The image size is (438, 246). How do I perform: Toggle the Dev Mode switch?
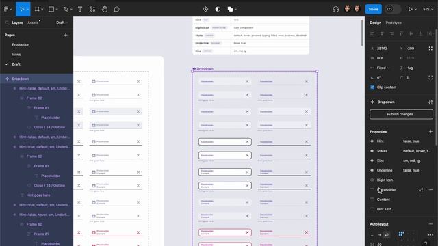[x=392, y=9]
